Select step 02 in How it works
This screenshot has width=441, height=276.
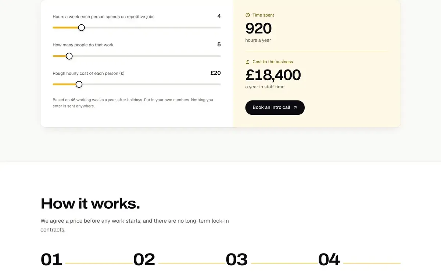point(144,259)
